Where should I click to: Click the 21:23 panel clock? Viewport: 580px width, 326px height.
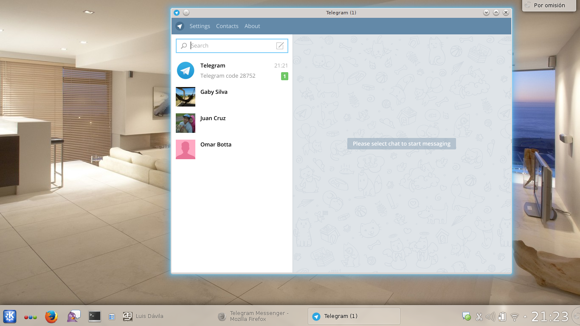pos(550,317)
